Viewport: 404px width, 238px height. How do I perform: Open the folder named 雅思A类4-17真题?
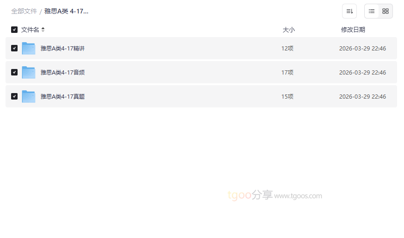click(x=62, y=96)
